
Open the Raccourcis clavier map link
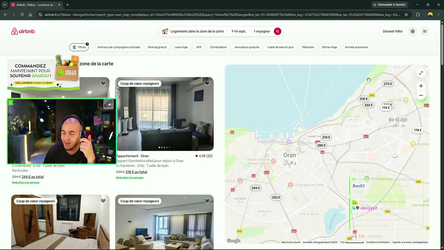[x=291, y=242]
